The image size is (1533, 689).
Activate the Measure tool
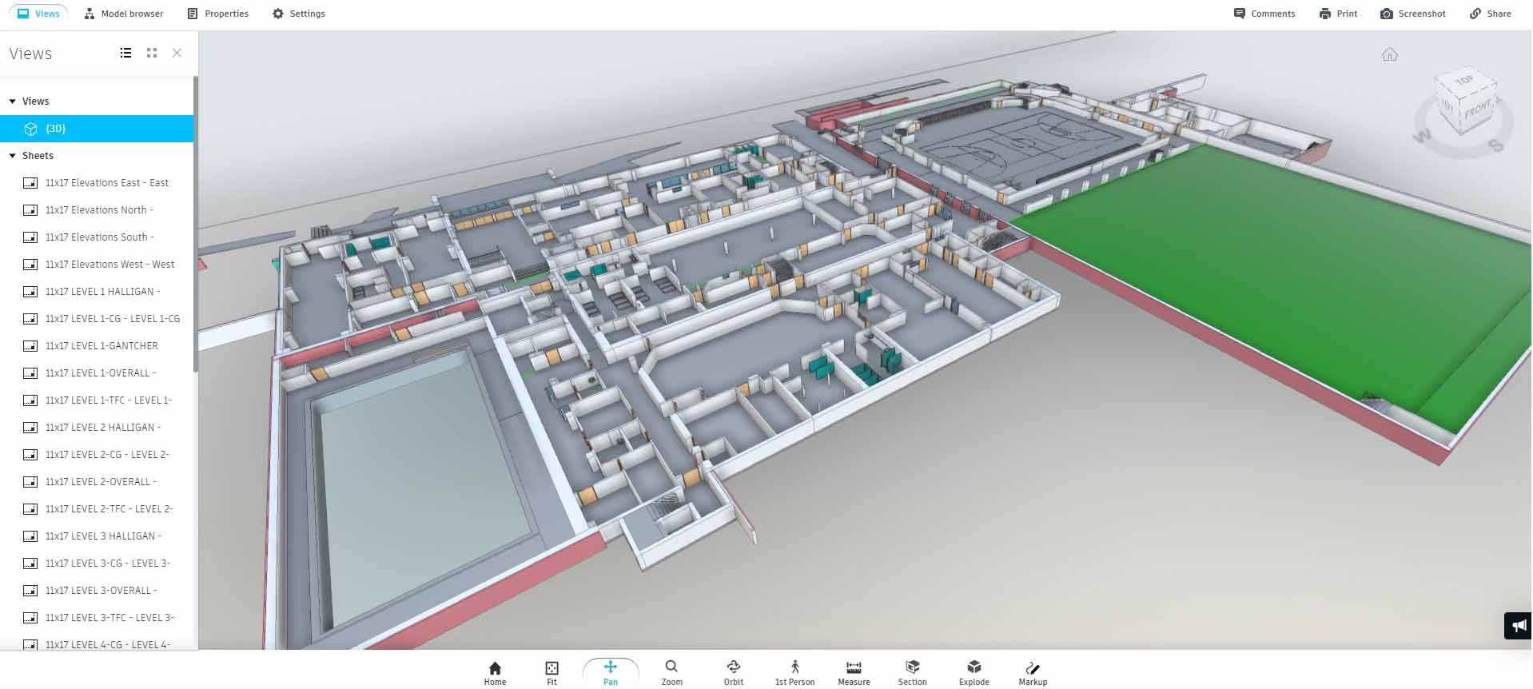pos(853,672)
